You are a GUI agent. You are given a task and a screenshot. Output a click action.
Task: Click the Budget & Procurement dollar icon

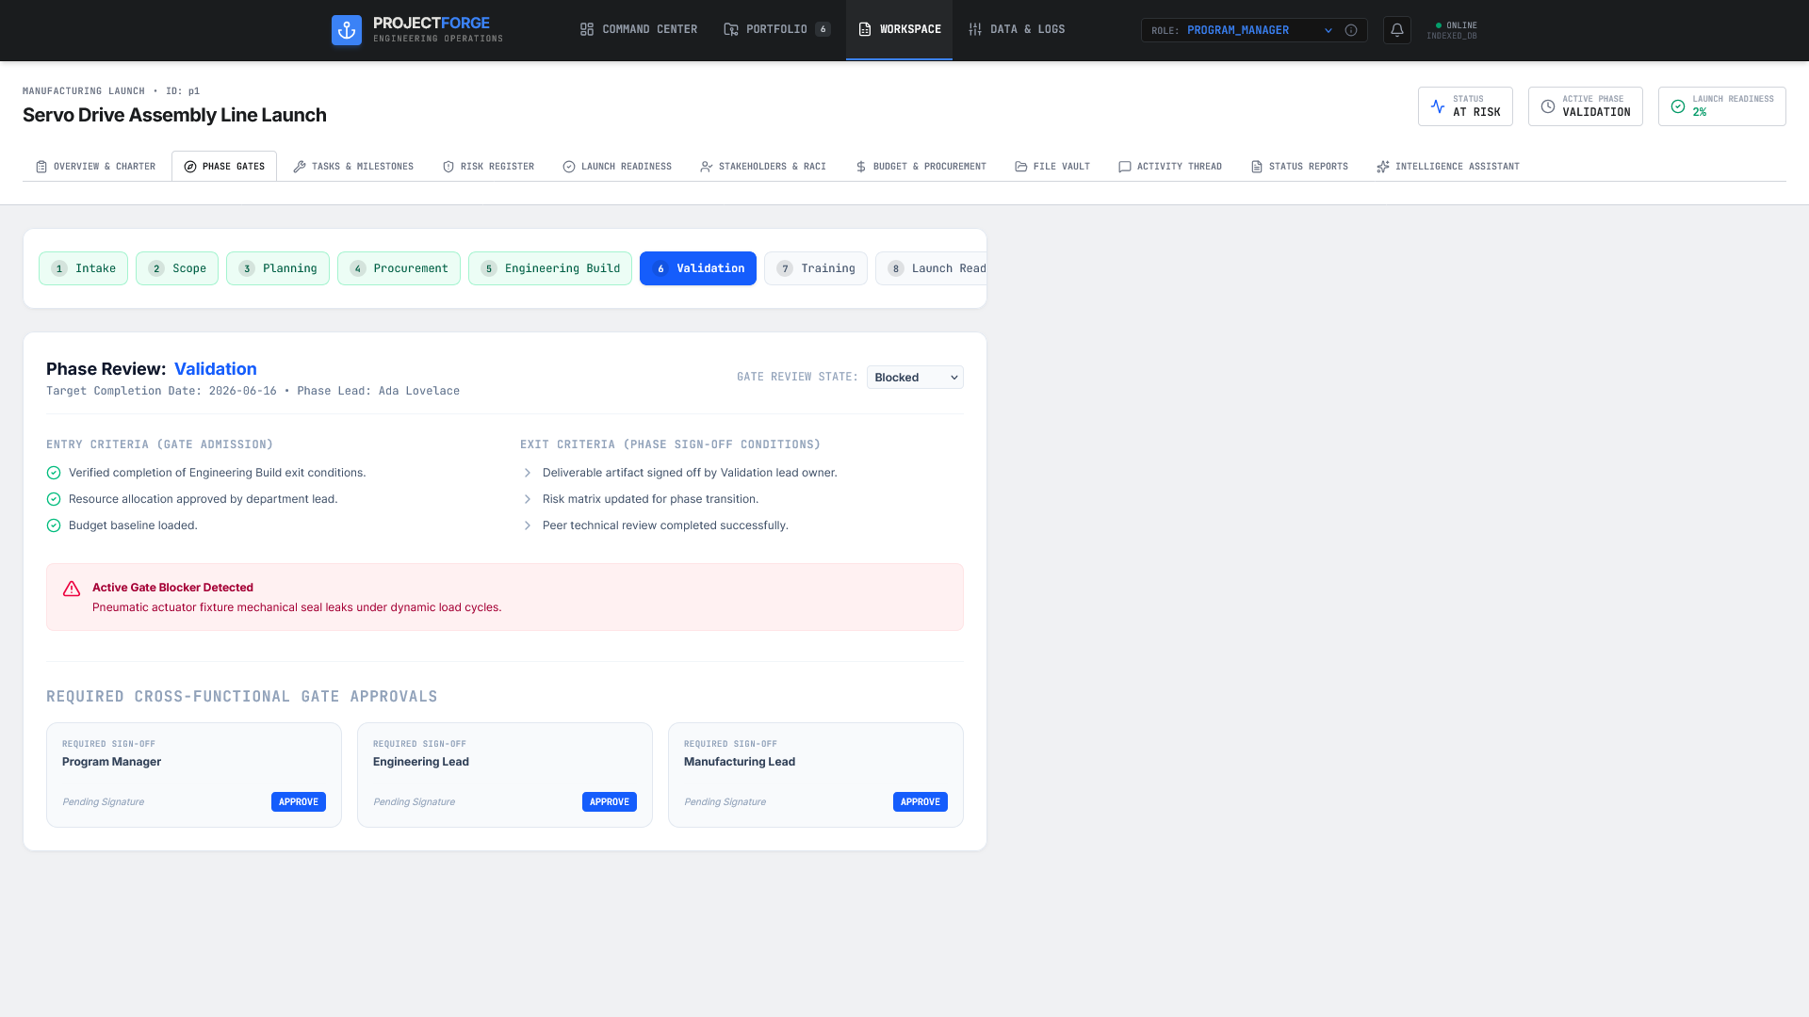point(861,167)
